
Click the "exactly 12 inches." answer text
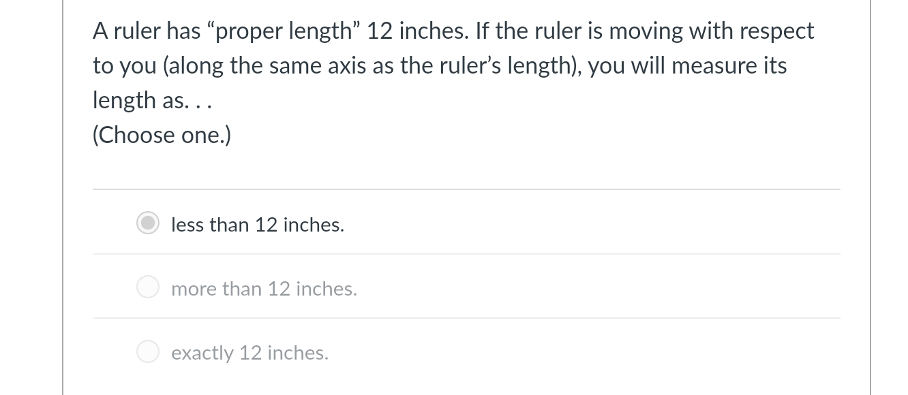pyautogui.click(x=249, y=352)
